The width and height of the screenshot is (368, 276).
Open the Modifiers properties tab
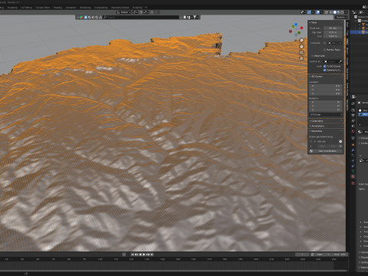click(353, 150)
